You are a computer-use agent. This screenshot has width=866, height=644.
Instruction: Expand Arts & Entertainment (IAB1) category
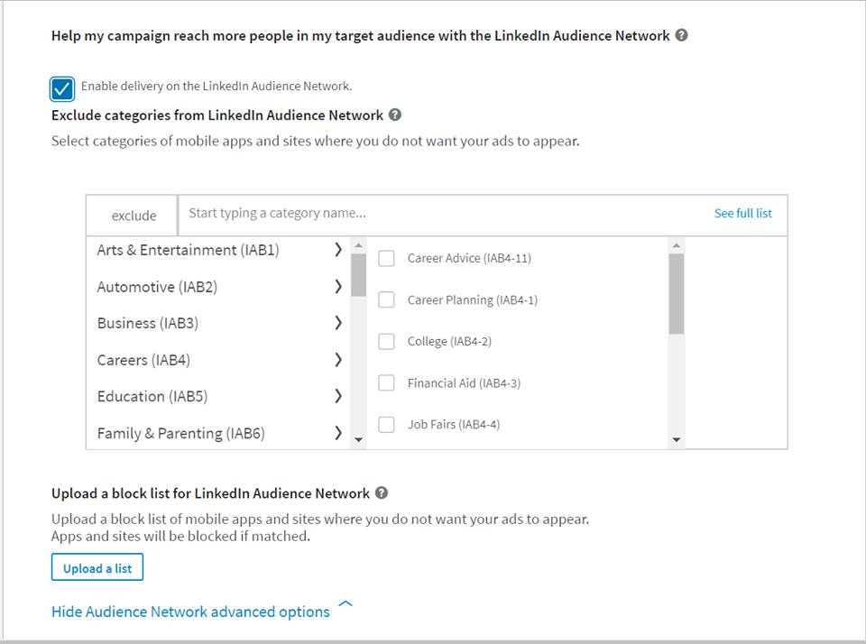pyautogui.click(x=338, y=250)
